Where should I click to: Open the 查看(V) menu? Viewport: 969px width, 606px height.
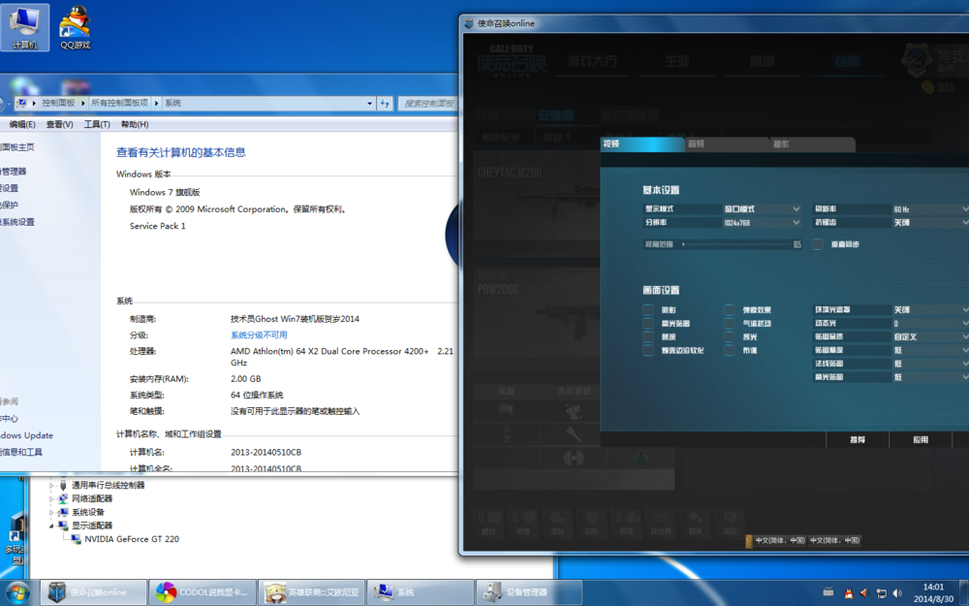pos(59,124)
